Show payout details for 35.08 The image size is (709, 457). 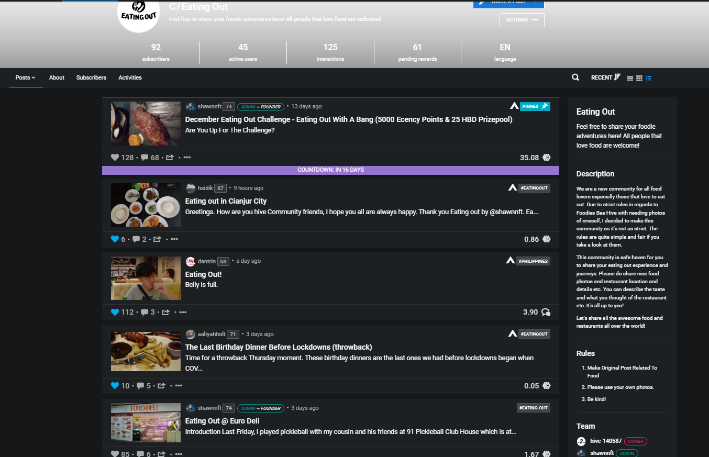(x=535, y=158)
